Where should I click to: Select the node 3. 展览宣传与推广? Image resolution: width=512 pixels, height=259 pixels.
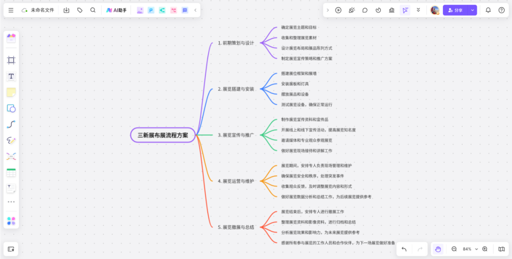pyautogui.click(x=236, y=135)
